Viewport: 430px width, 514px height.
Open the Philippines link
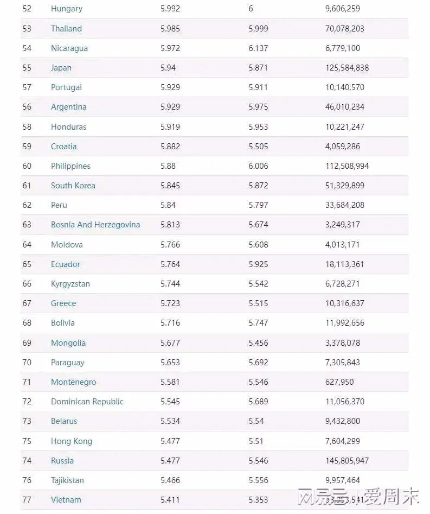click(x=70, y=166)
